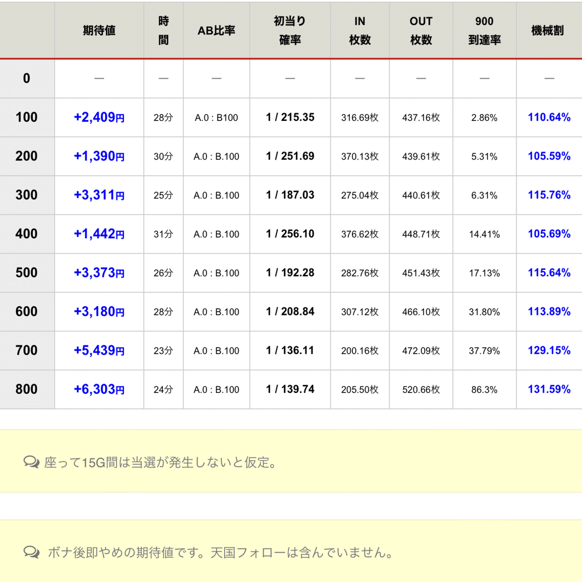Open the +6,303円 link in row 800
This screenshot has height=582, width=582.
pos(99,389)
